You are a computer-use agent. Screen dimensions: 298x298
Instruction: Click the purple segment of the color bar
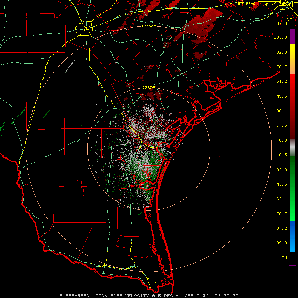point(292,37)
